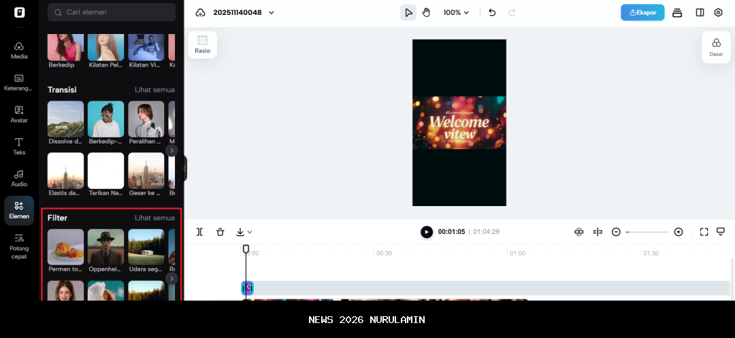The image size is (735, 338).
Task: Collapse the elements panel with side handle
Action: (184, 168)
